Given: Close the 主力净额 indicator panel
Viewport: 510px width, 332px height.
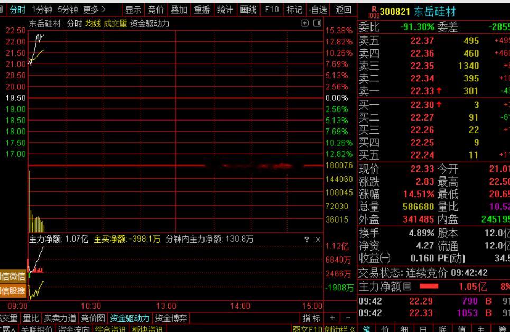Looking at the screenshot, I should pos(318,239).
